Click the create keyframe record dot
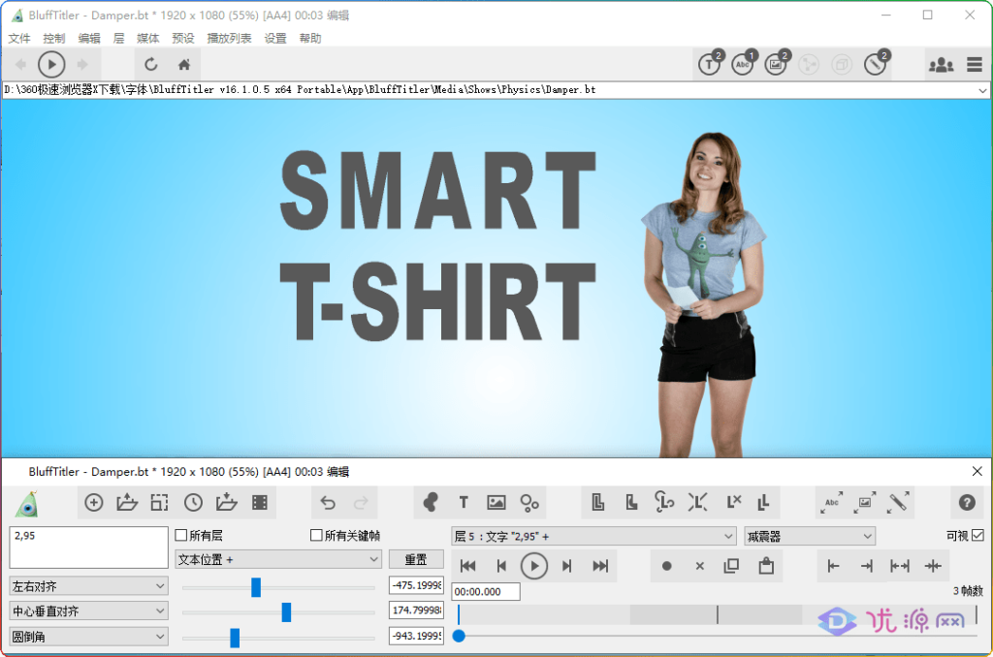The width and height of the screenshot is (993, 657). (666, 566)
